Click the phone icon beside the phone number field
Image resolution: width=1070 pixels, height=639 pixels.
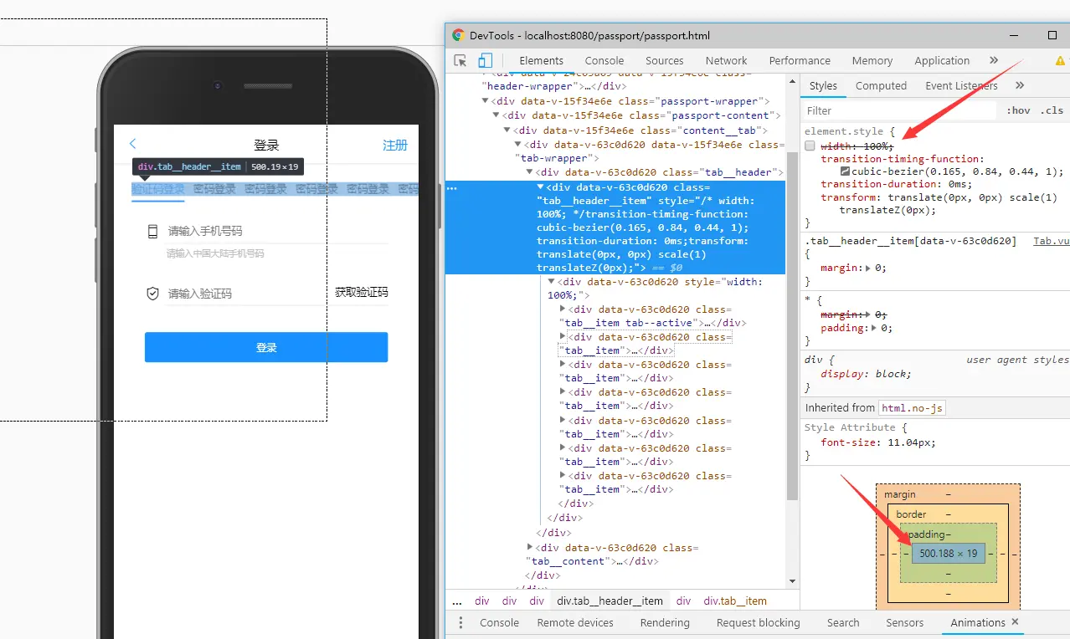152,231
